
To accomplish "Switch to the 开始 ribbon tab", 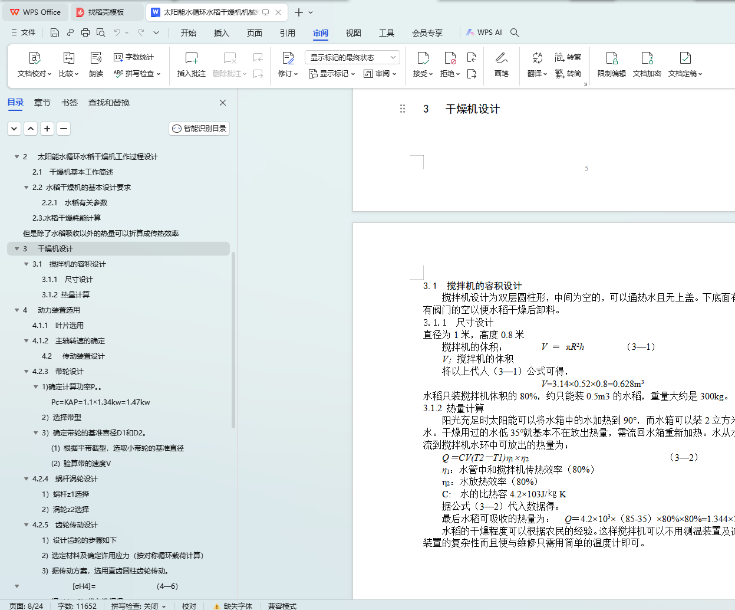I will pos(189,33).
